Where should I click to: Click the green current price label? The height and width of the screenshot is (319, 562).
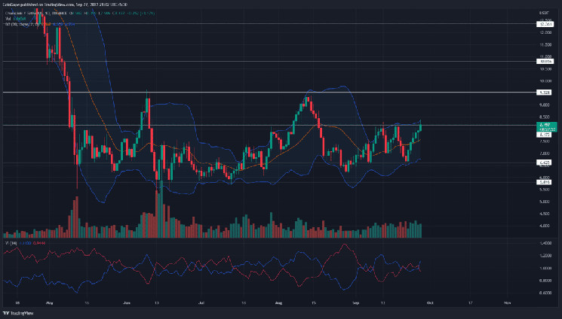546,126
